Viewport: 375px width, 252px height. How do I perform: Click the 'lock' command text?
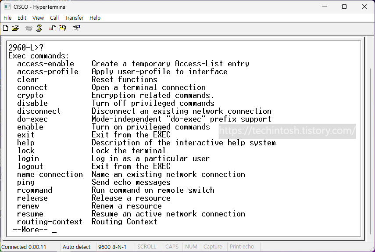tap(25, 151)
